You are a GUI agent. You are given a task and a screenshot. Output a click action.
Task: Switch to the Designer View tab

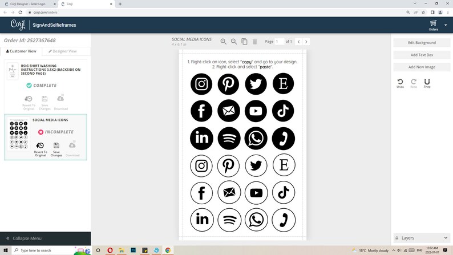(x=63, y=51)
